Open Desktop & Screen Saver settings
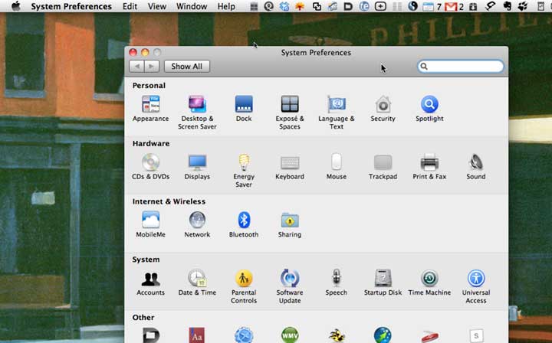Viewport: 552px width, 343px height. pos(197,105)
